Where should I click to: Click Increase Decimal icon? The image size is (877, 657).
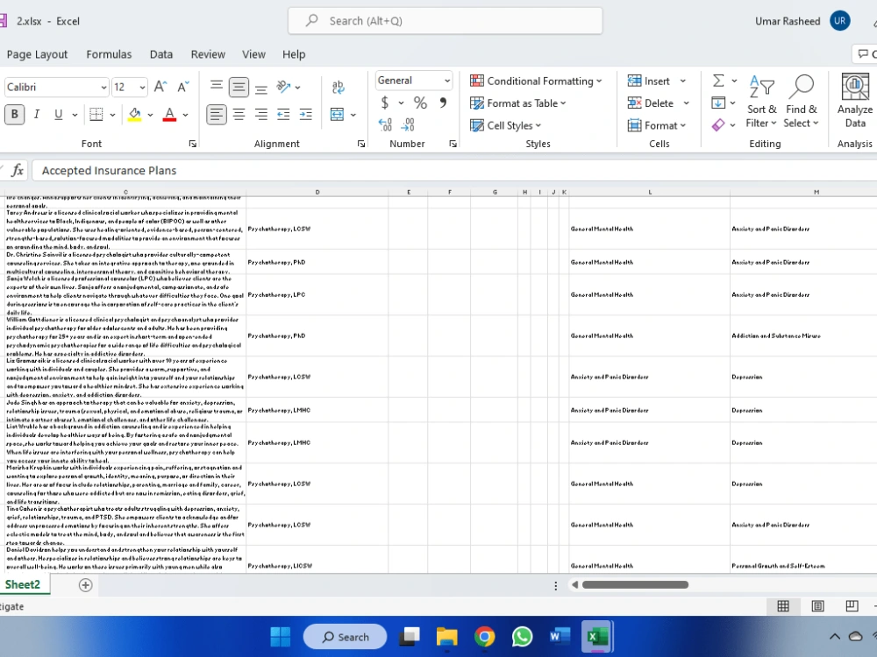385,124
